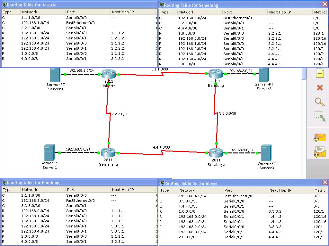Select the Place Note tool icon
329x246 pixels.
click(x=320, y=73)
